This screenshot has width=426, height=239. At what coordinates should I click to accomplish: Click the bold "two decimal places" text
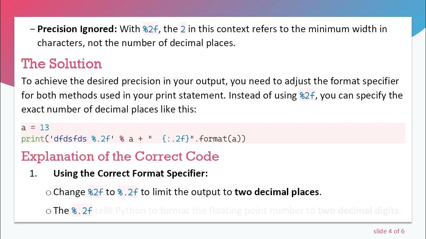pyautogui.click(x=277, y=192)
